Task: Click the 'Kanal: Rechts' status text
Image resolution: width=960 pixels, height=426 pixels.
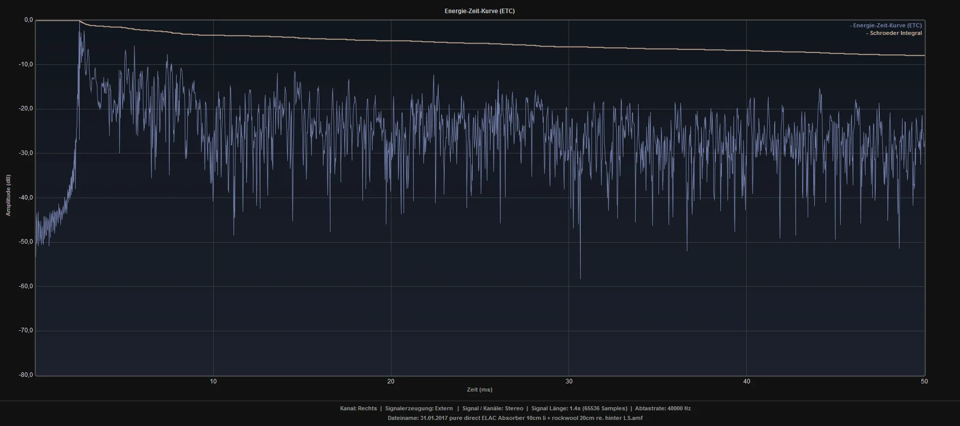Action: 358,408
